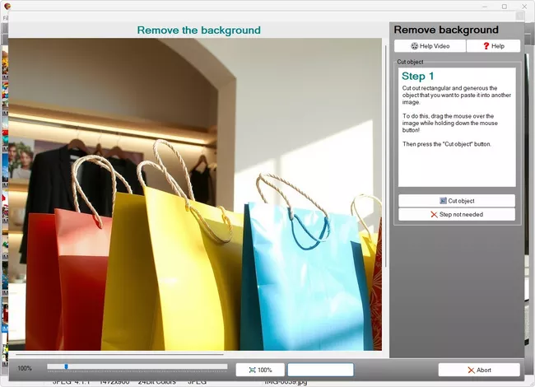Click the right end of zoom slider track
The height and width of the screenshot is (387, 535).
coord(225,366)
